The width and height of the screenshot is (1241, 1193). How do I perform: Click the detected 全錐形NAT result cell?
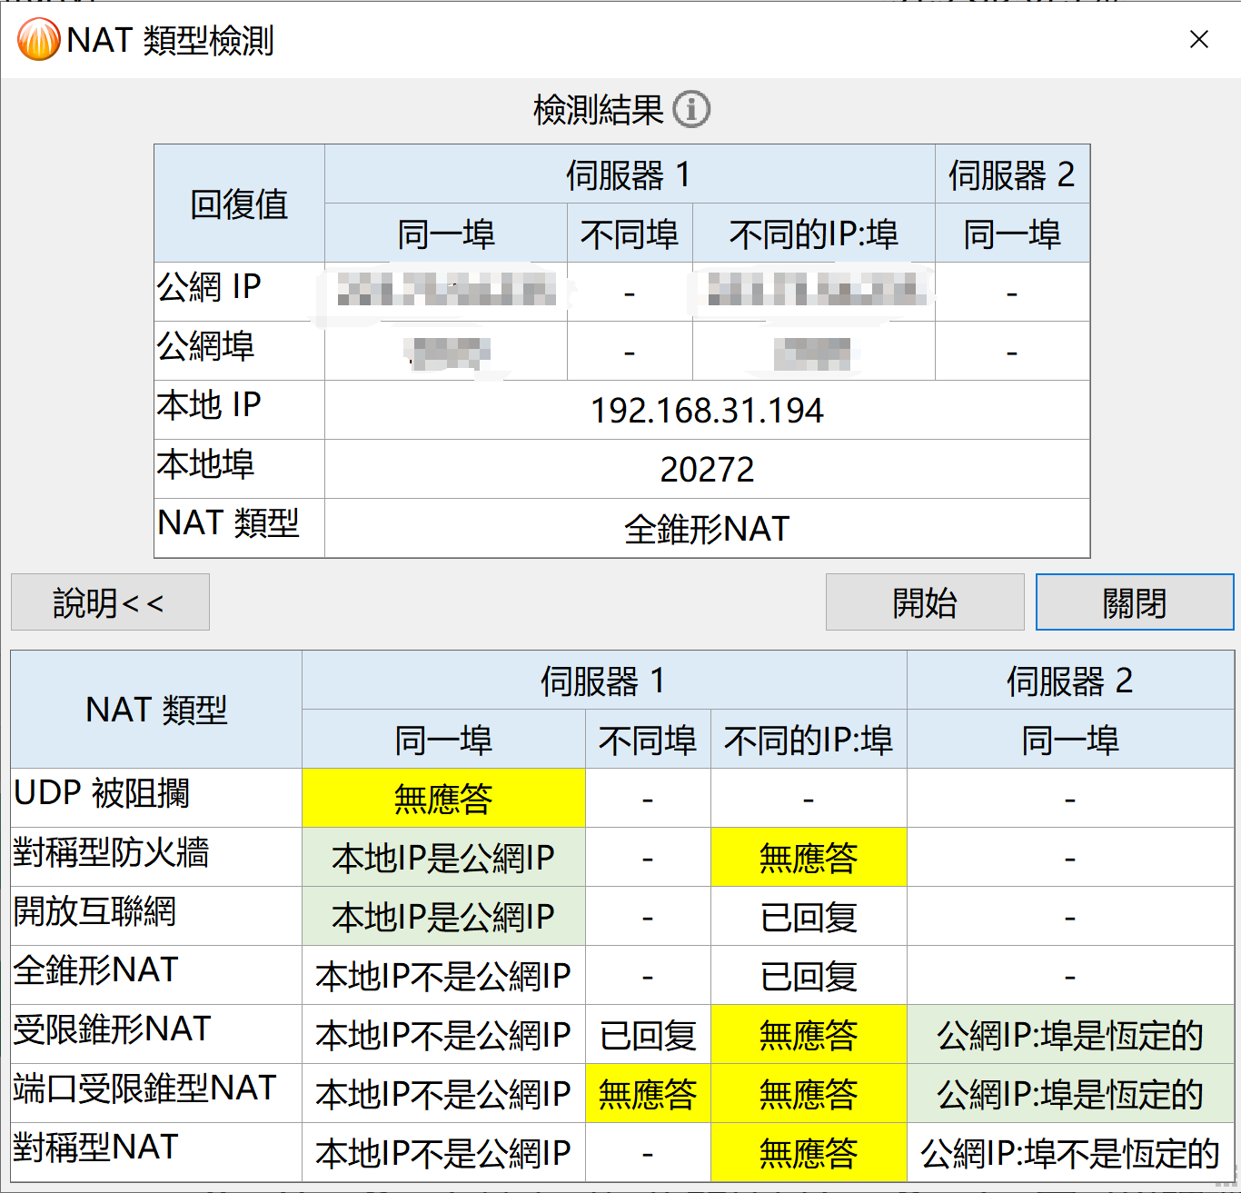click(x=707, y=529)
